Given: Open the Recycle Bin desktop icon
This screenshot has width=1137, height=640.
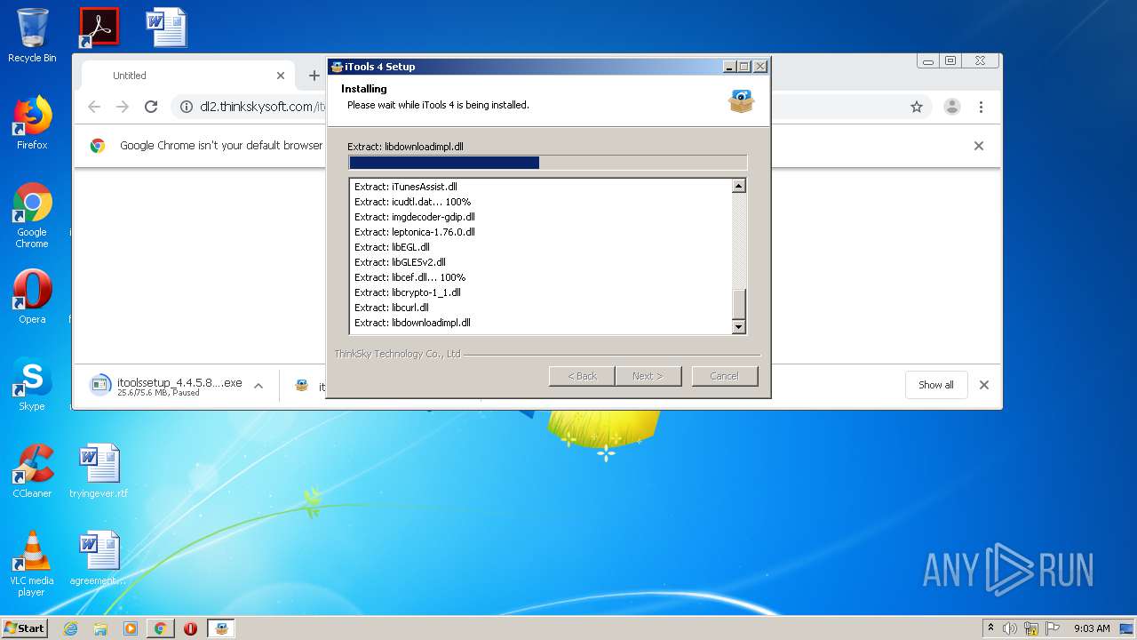Looking at the screenshot, I should 32,36.
